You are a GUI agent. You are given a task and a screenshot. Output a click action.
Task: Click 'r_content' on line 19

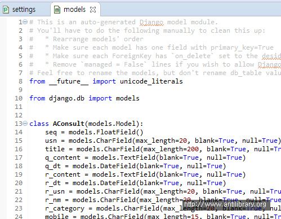[x=63, y=174]
